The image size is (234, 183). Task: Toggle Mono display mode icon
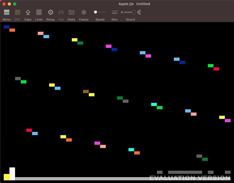7,12
